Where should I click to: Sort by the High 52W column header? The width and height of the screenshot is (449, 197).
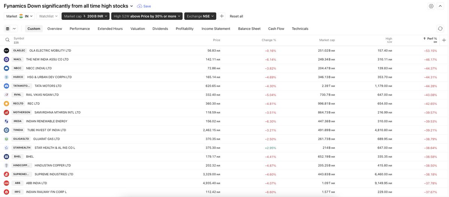(389, 40)
